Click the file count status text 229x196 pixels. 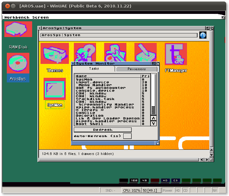tap(78, 154)
